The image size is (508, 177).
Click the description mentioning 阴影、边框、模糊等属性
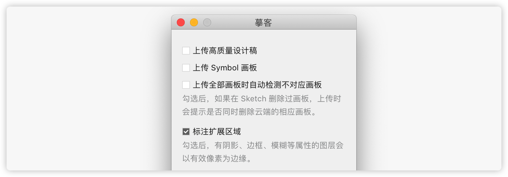(263, 145)
